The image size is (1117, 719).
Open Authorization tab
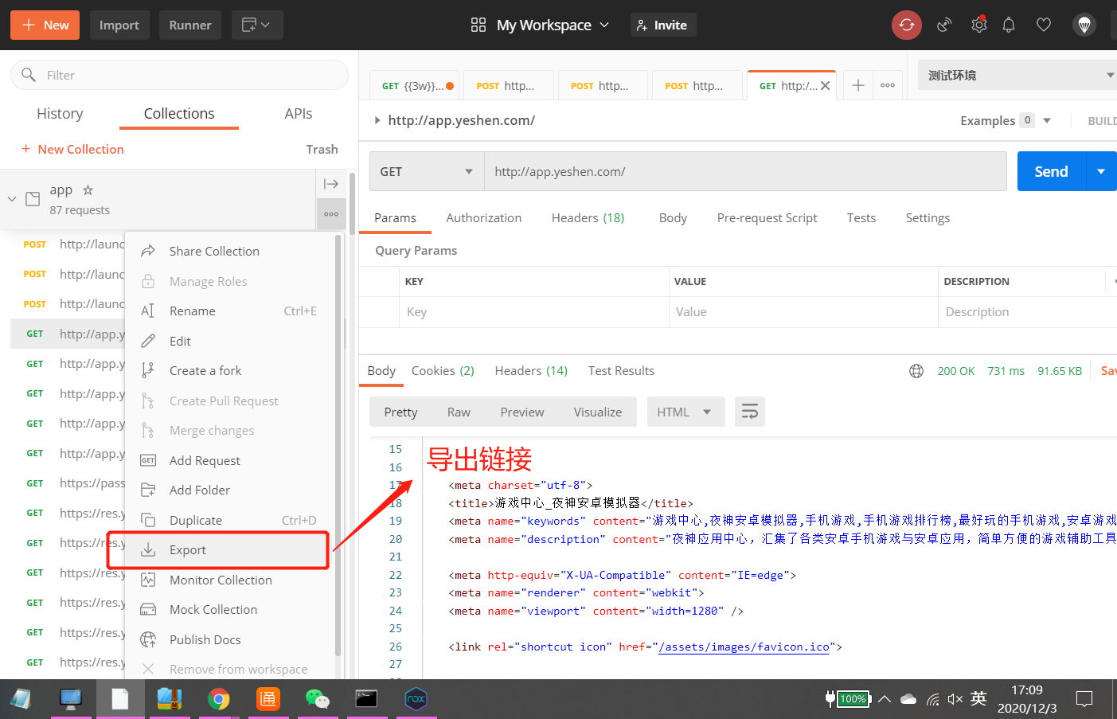click(x=484, y=218)
